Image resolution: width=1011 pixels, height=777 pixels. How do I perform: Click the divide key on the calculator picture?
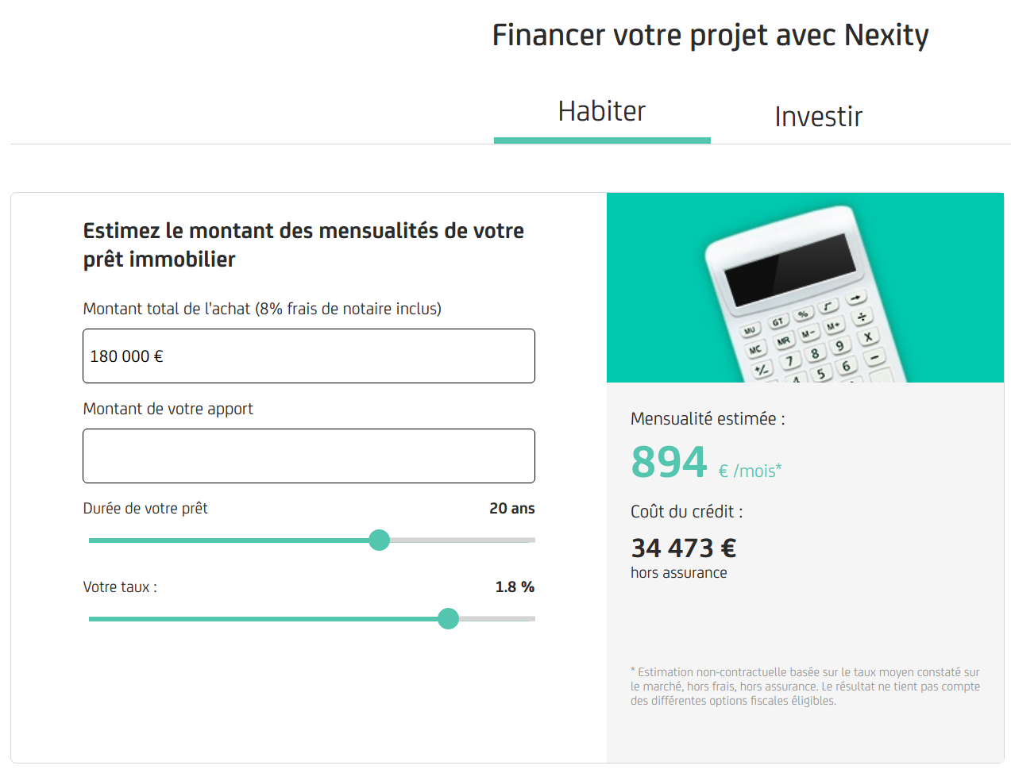coord(861,317)
